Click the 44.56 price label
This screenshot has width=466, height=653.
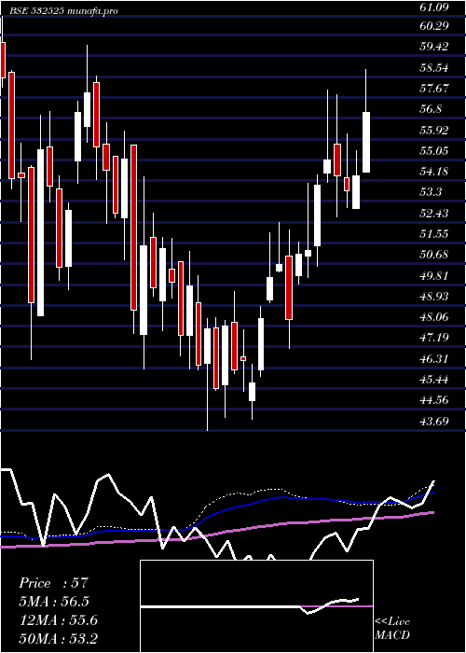coord(434,400)
